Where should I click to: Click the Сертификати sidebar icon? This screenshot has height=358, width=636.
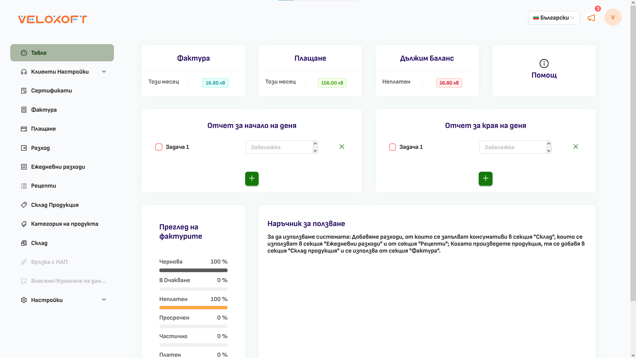[24, 91]
